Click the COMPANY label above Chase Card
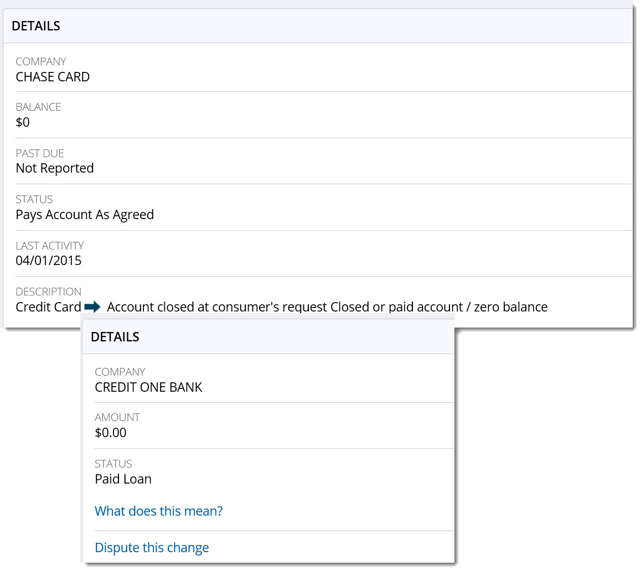The image size is (641, 571). (41, 61)
